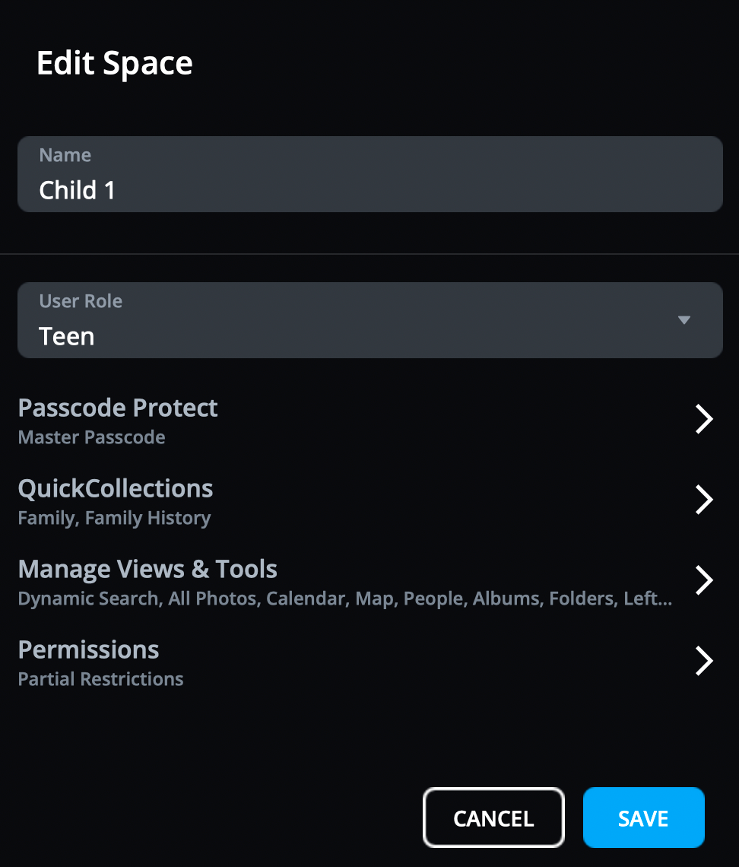
Task: Open the QuickCollections settings
Action: coord(116,489)
